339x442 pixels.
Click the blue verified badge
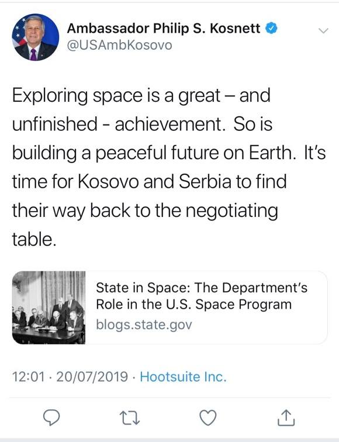(x=272, y=28)
